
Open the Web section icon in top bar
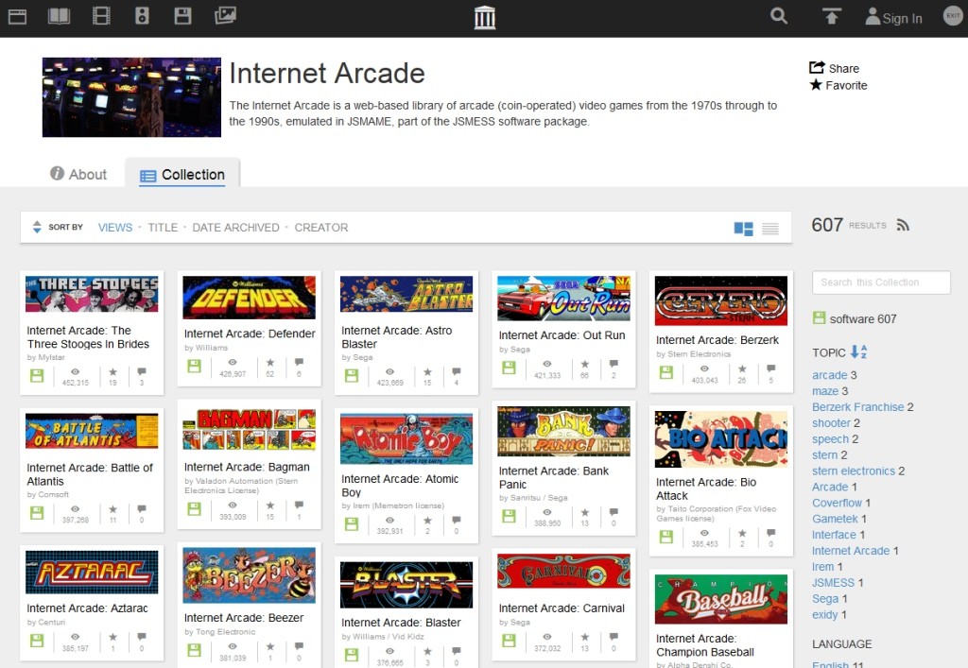17,16
